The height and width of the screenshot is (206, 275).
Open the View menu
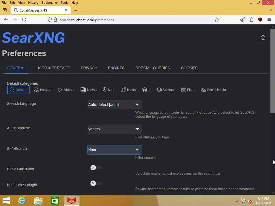coord(21,3)
